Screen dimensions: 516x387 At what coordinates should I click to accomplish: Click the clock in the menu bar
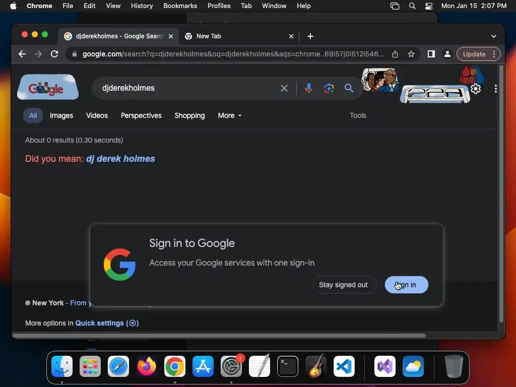(474, 6)
